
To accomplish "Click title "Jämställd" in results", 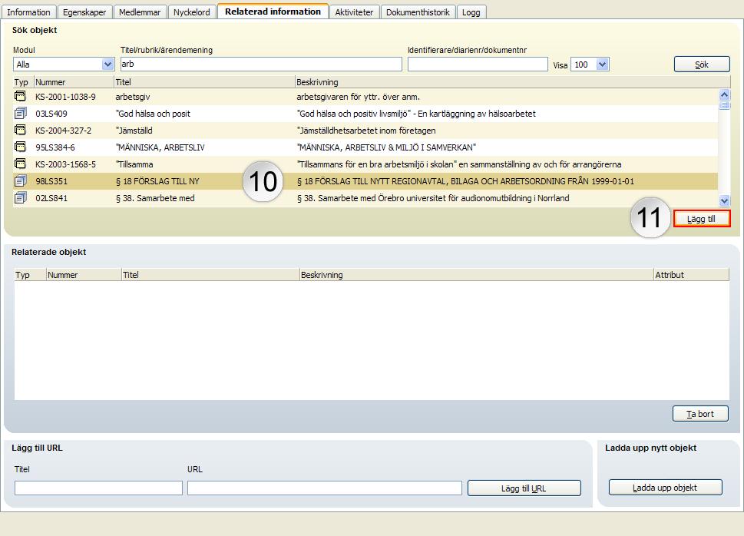I will (x=134, y=131).
